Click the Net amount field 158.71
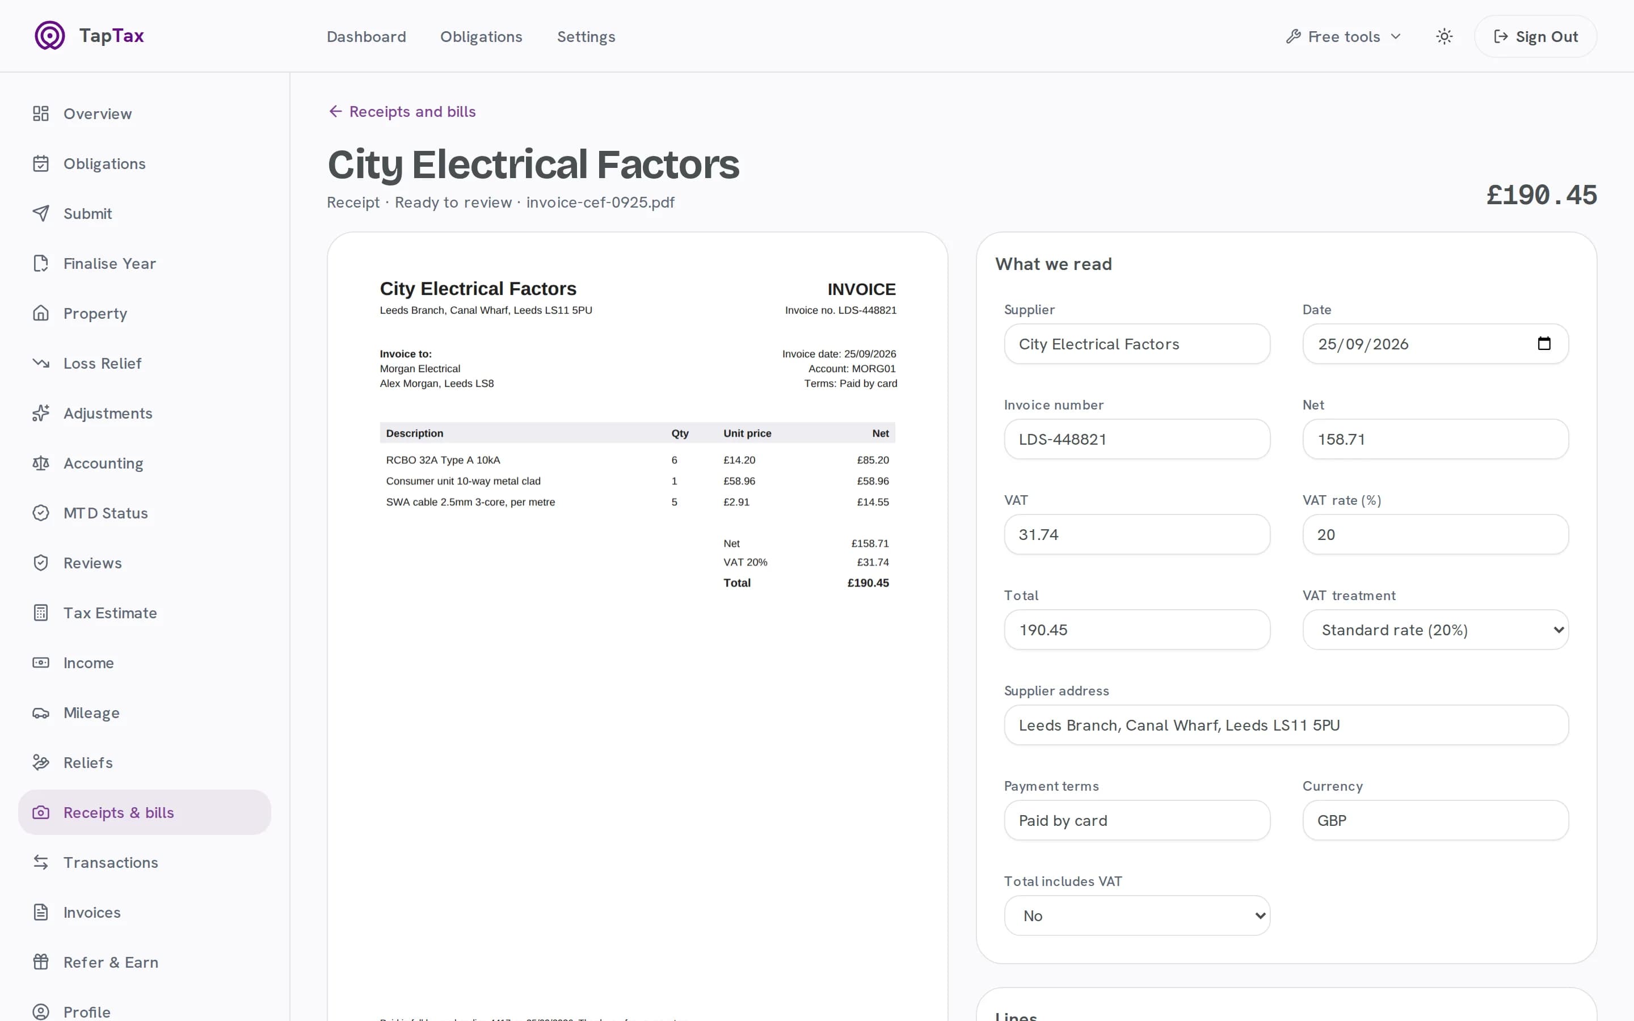Image resolution: width=1634 pixels, height=1021 pixels. coord(1435,440)
